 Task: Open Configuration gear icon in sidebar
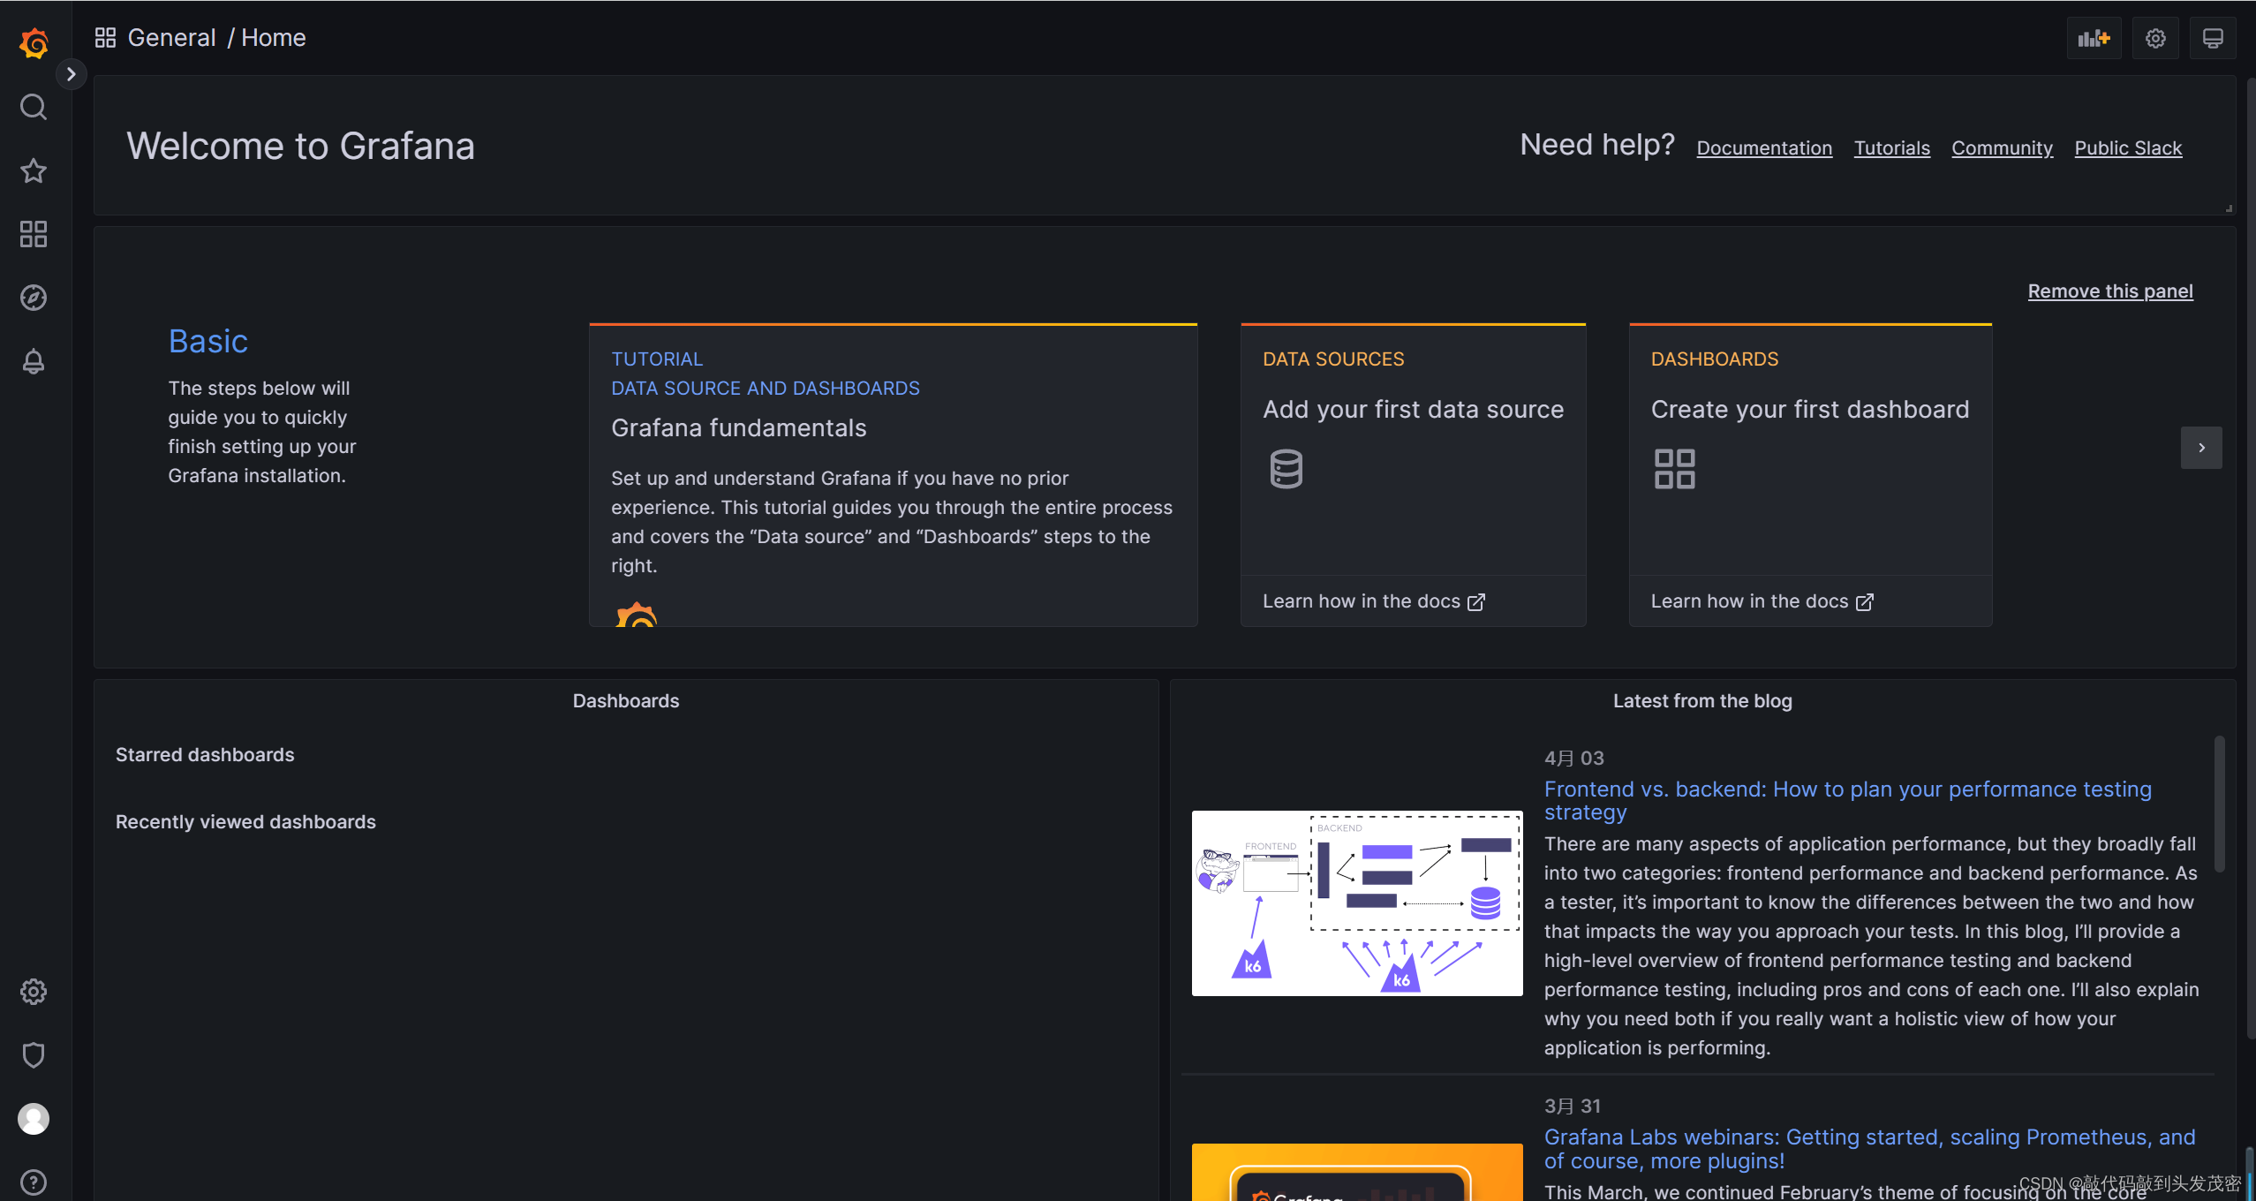34,992
